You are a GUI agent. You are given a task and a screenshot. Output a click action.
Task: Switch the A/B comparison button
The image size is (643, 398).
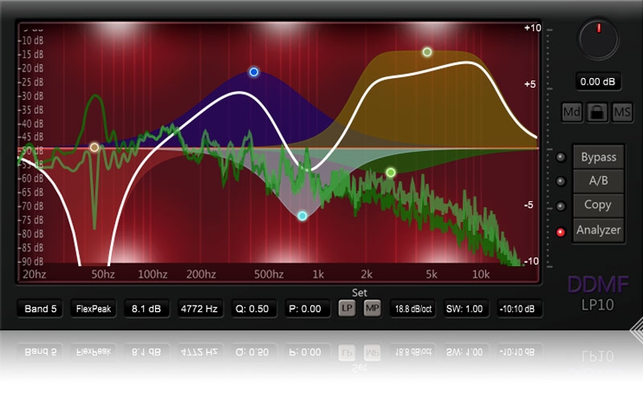coord(598,181)
